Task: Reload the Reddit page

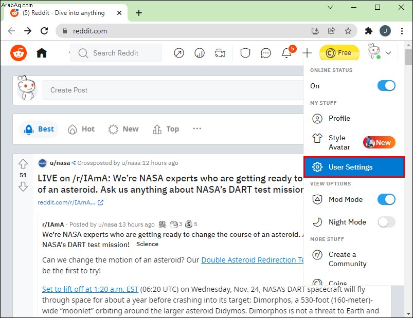Action: [x=44, y=31]
